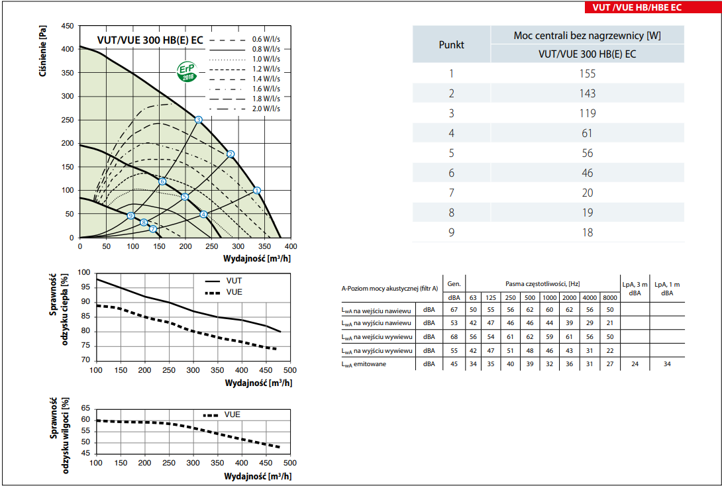Click the 2.0 W/l/s legend entry

[x=244, y=109]
